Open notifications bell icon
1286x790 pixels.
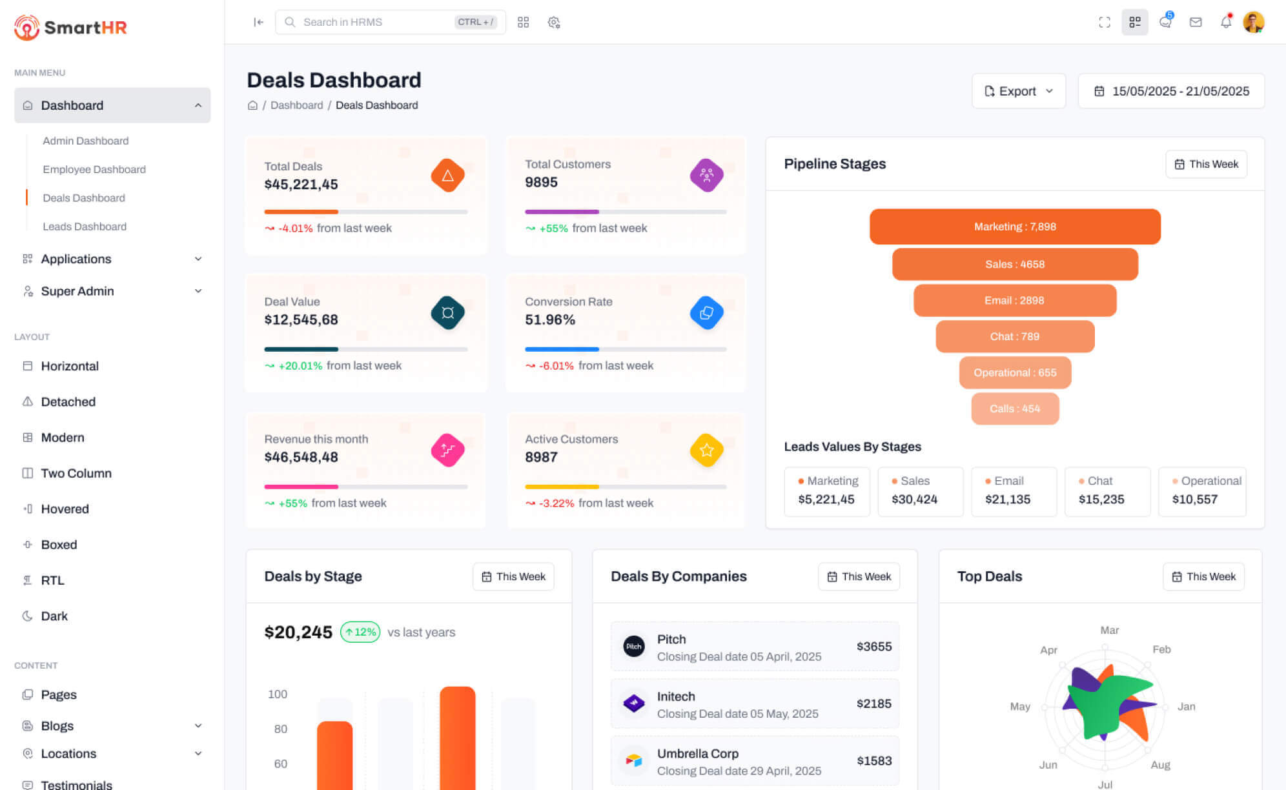click(1225, 22)
